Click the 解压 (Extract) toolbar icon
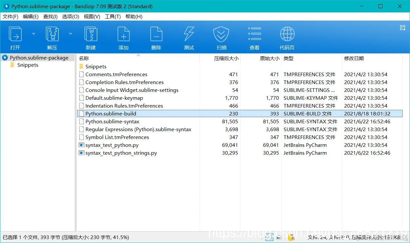Viewport: 410px width, 243px height. coord(52,34)
